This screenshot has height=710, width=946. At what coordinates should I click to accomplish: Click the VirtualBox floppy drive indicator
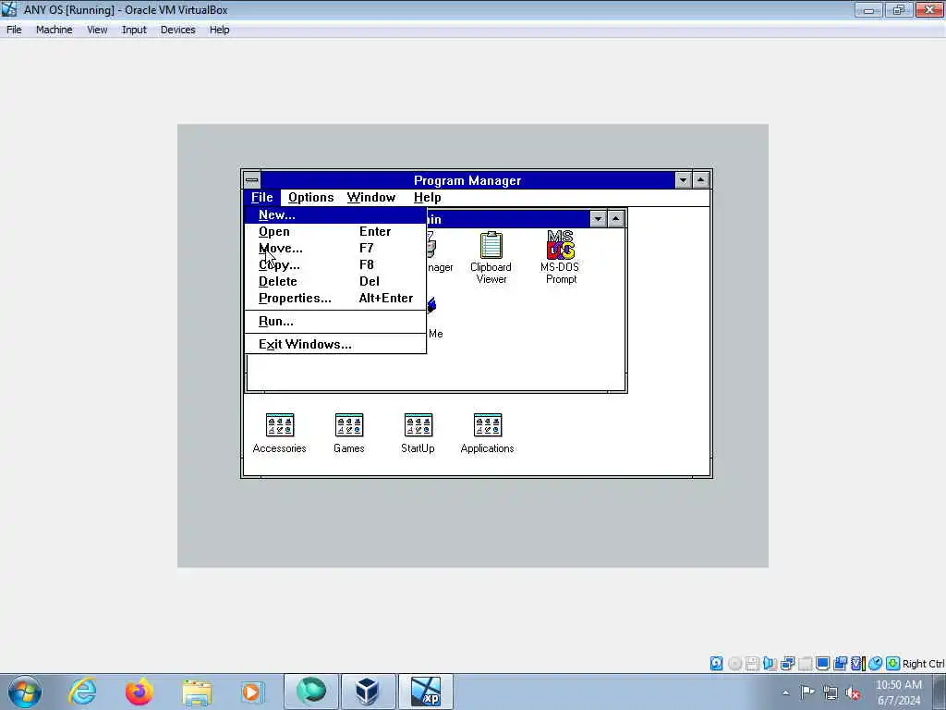click(x=752, y=664)
